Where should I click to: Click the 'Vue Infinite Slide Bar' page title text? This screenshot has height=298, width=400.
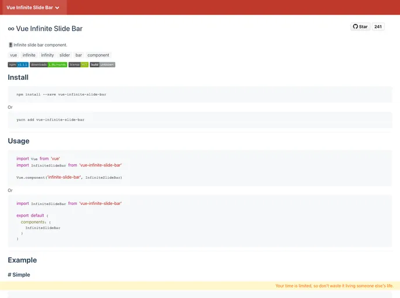click(49, 29)
